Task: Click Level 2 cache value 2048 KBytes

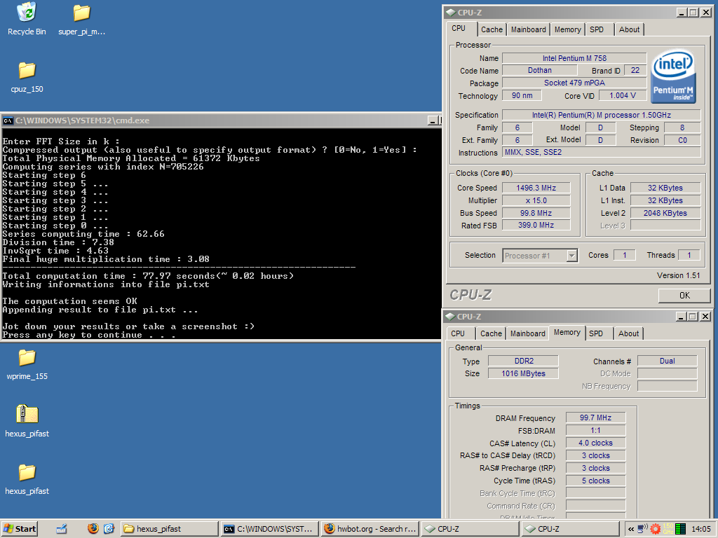Action: (x=665, y=213)
